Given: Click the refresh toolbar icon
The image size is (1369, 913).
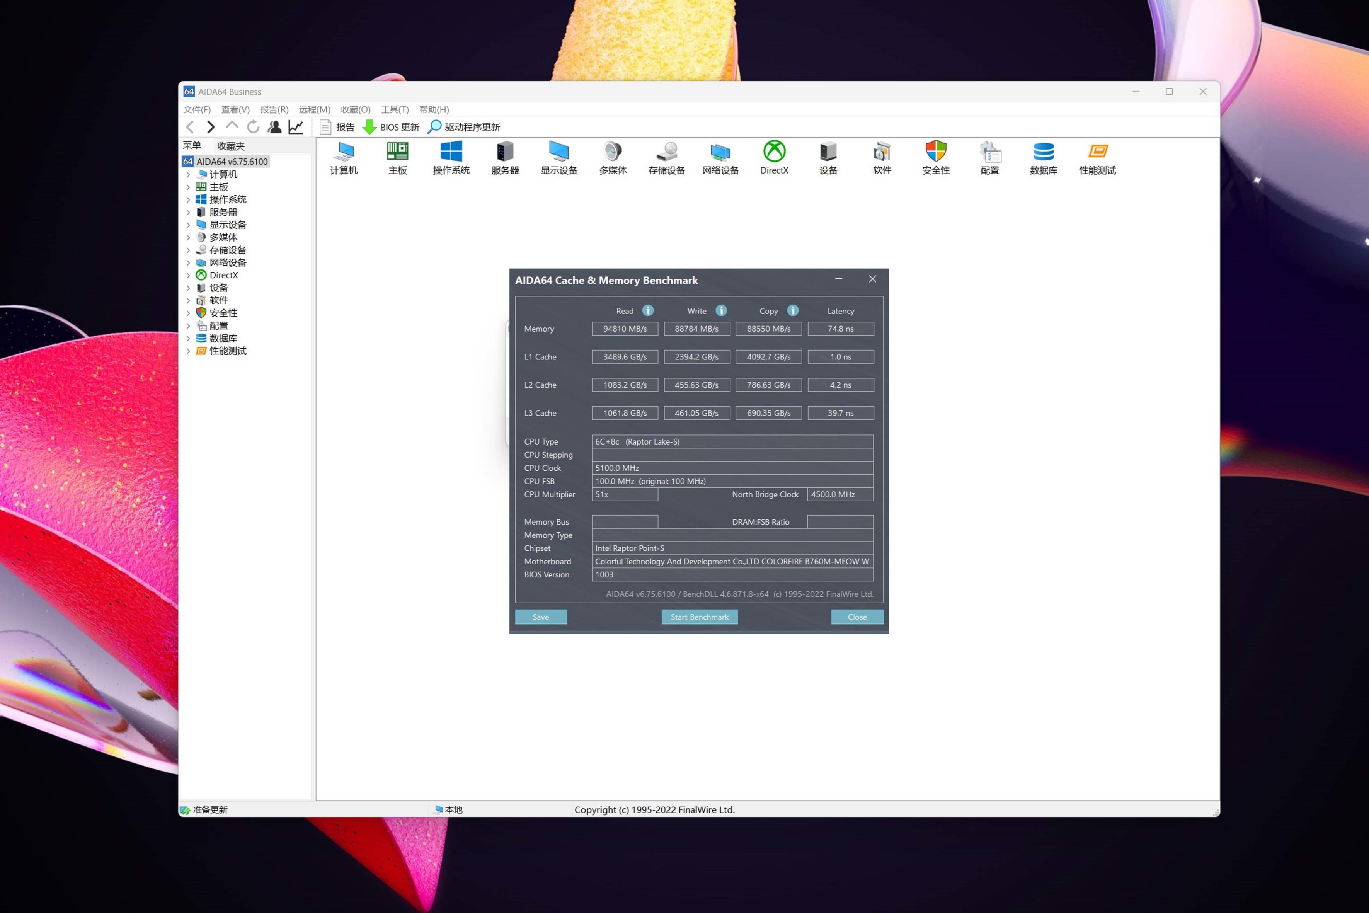Looking at the screenshot, I should (x=253, y=127).
